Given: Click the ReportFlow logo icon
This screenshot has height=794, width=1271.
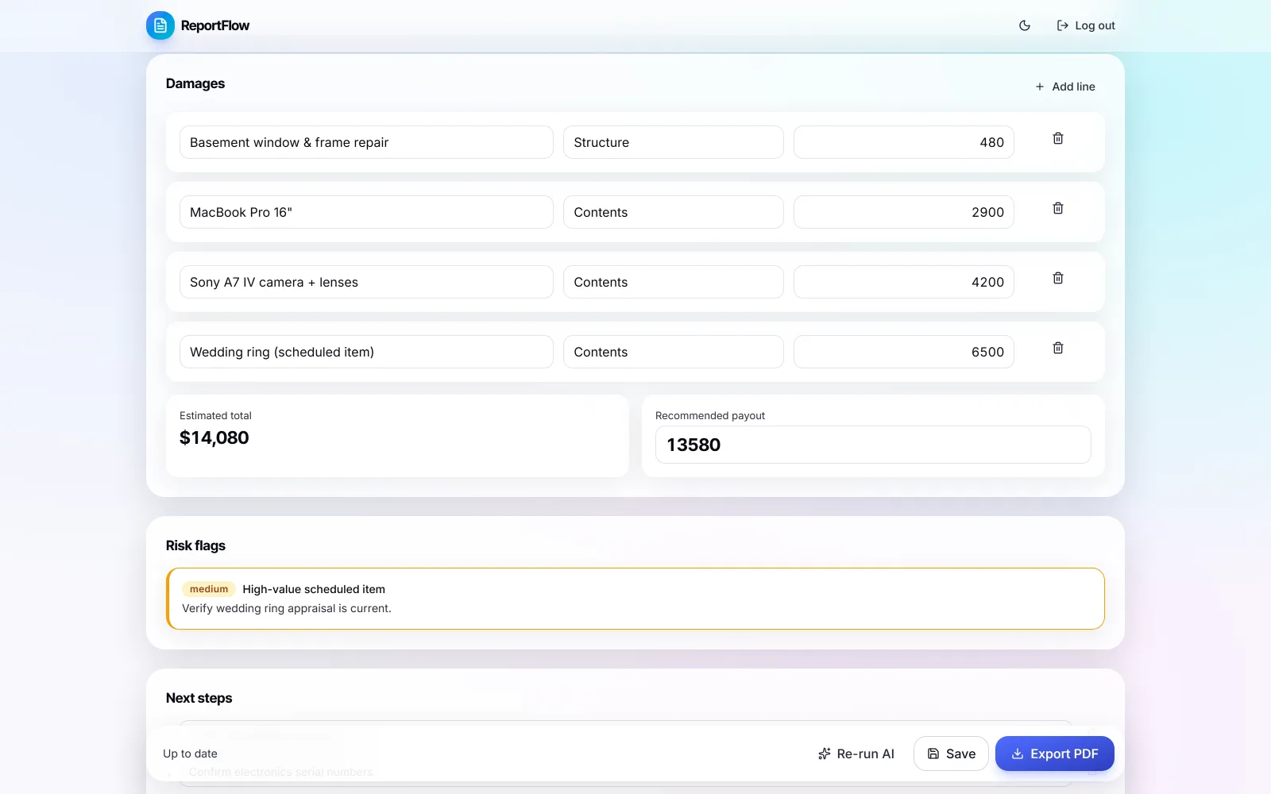Looking at the screenshot, I should point(160,25).
